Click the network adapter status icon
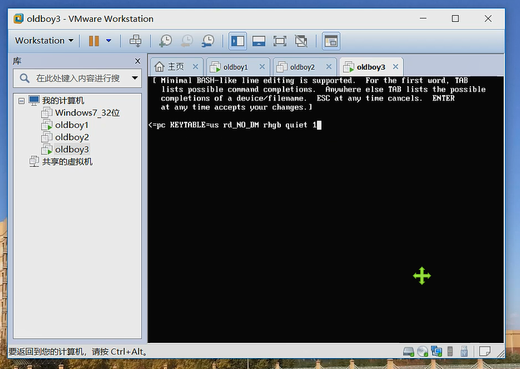Image resolution: width=520 pixels, height=369 pixels. tap(437, 351)
